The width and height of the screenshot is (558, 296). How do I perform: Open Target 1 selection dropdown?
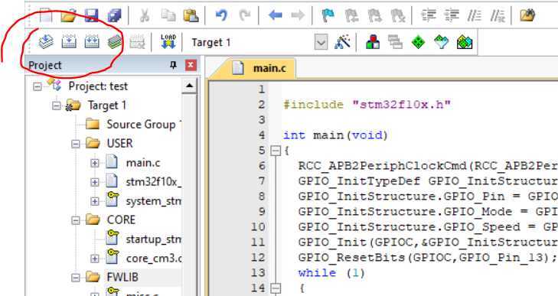[x=321, y=43]
